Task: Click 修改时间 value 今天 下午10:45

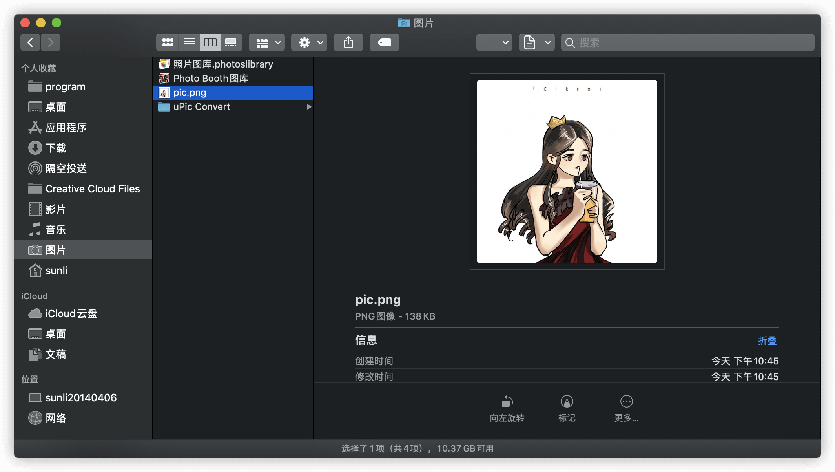Action: [745, 377]
